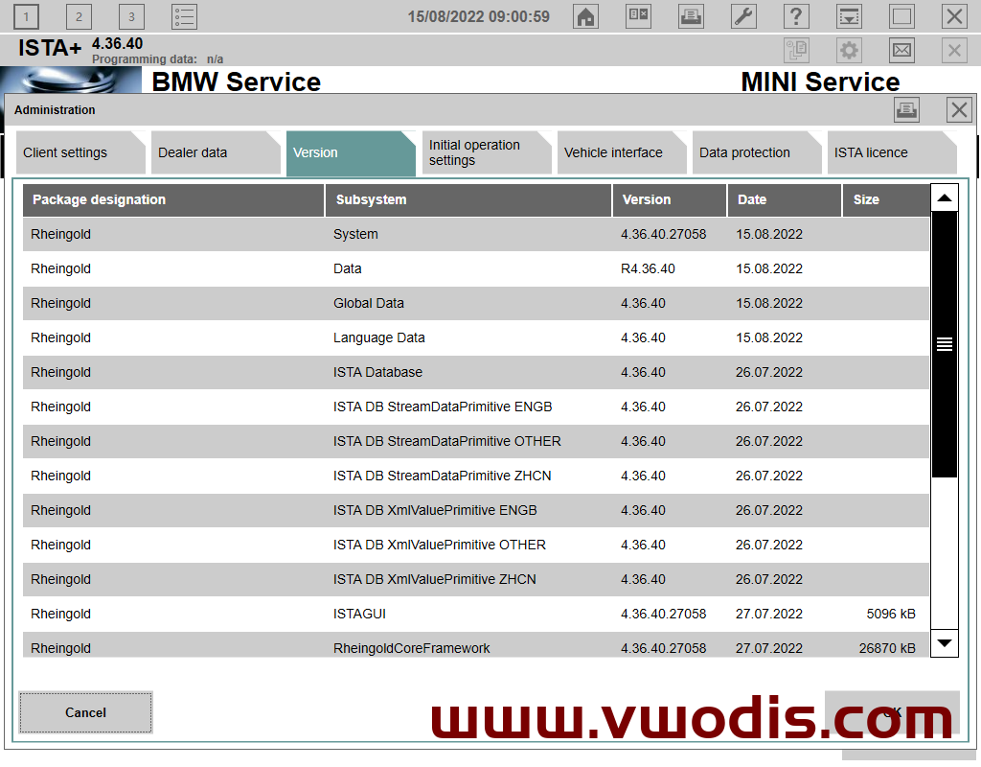Viewport: 981px width, 767px height.
Task: Close the Administration dialog
Action: pos(959,109)
